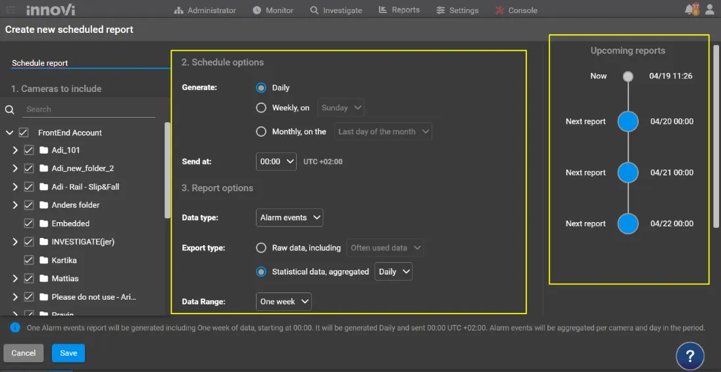Screen dimensions: 721x372
Task: Click the Anders folder icon
Action: tap(43, 205)
